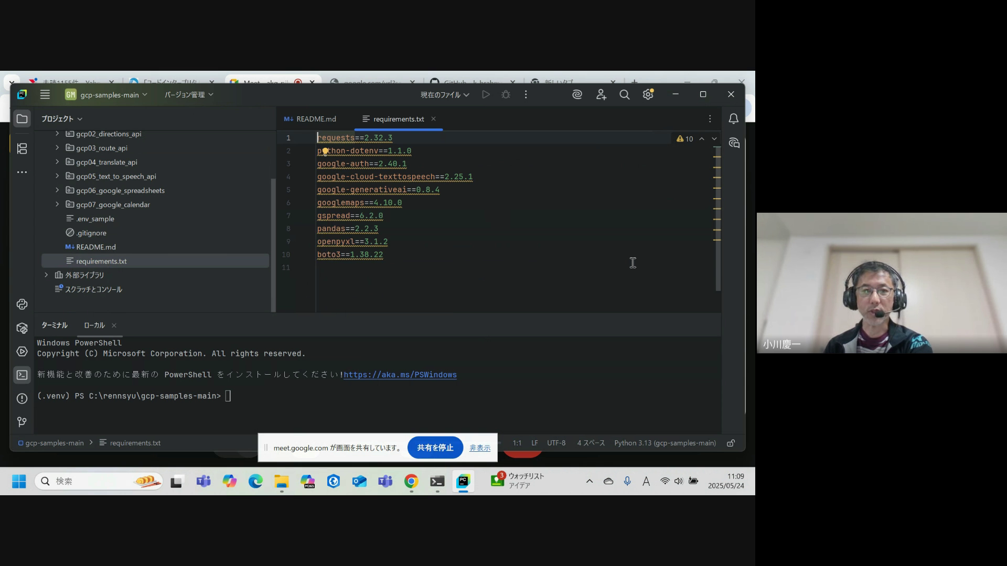1007x566 pixels.
Task: Click the Git version control sidebar icon
Action: pyautogui.click(x=22, y=422)
